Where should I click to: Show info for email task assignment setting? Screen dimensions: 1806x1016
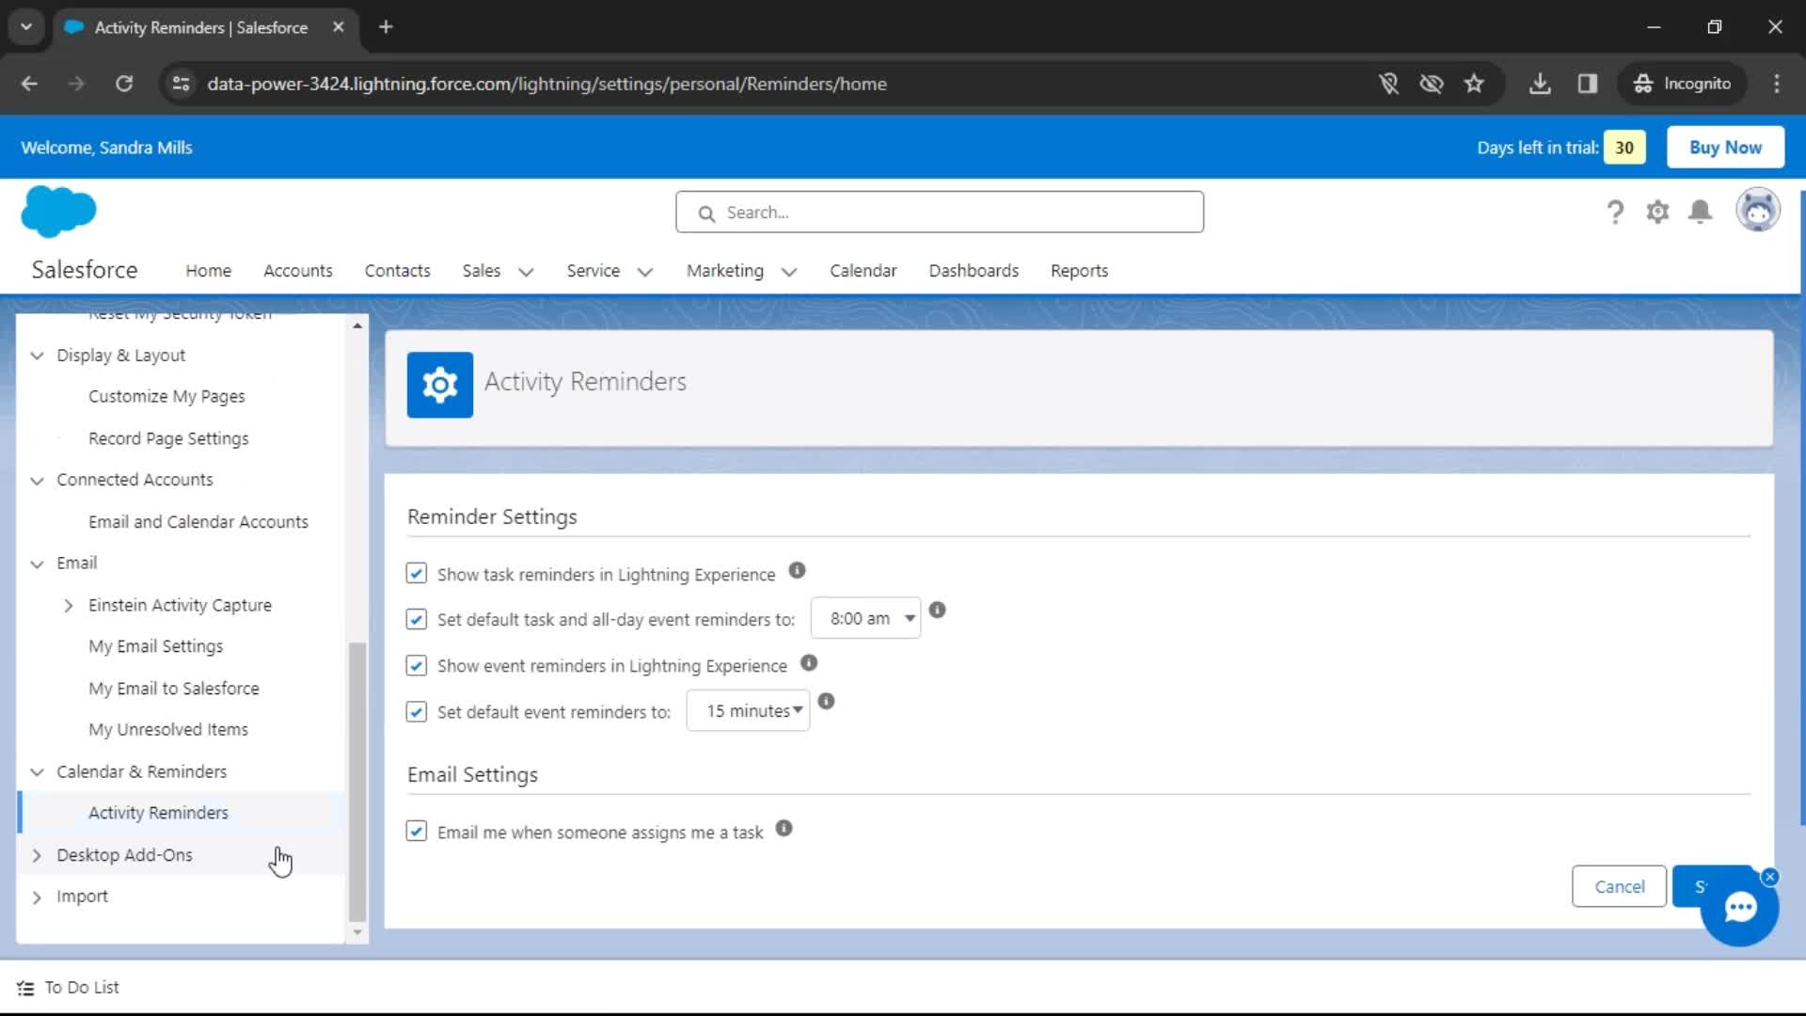click(784, 828)
